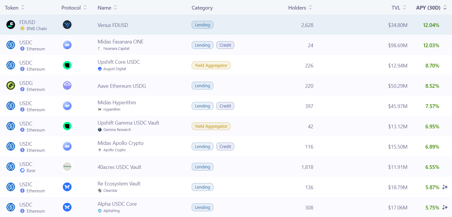Click Base chain icon under USDC
This screenshot has width=452, height=217.
tap(22, 171)
